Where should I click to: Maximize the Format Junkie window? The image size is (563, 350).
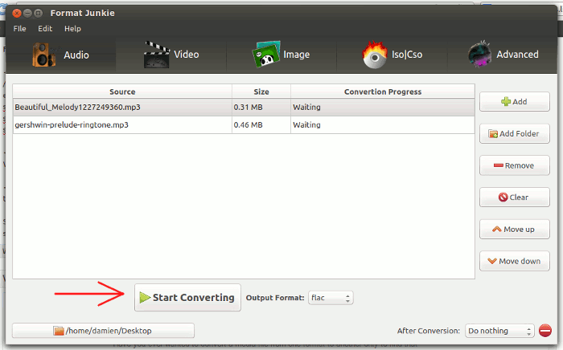[38, 14]
